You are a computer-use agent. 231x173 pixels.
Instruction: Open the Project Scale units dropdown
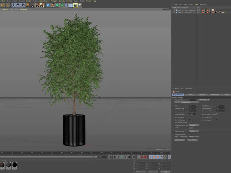(x=204, y=100)
